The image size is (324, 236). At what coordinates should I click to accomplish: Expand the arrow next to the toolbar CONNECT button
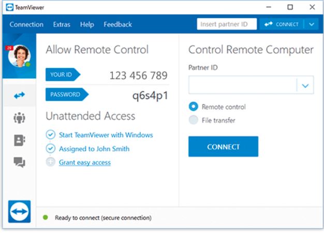(x=312, y=24)
